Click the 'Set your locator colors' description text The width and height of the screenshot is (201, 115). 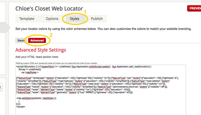click(x=103, y=29)
